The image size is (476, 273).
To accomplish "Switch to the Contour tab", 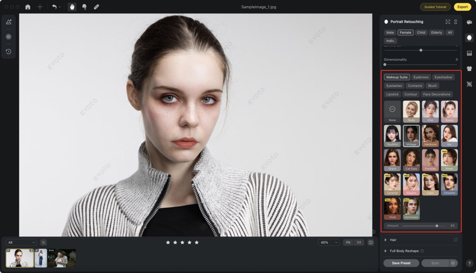I will (x=411, y=94).
